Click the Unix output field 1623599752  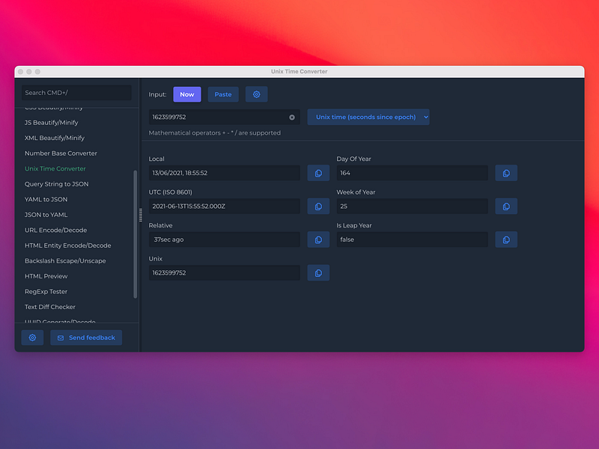(224, 272)
